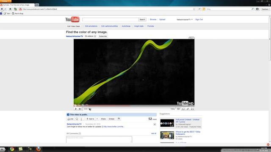Image resolution: width=271 pixels, height=152 pixels.
Task: Click the Windows Start button
Action: [x=3, y=149]
